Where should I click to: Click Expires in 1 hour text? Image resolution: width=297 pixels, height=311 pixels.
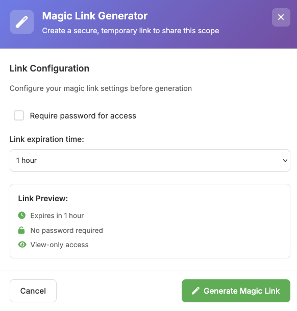tap(57, 216)
